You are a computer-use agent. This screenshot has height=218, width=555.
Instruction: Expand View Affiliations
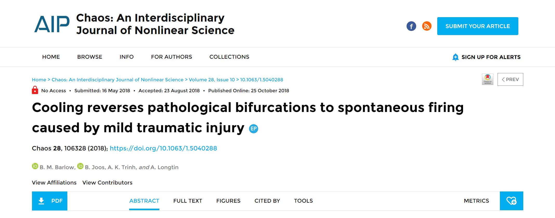coord(54,183)
